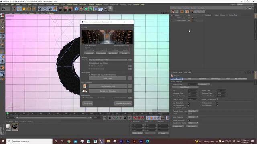Toggle Use Generators checkbox
The image size is (257, 144).
click(188, 105)
